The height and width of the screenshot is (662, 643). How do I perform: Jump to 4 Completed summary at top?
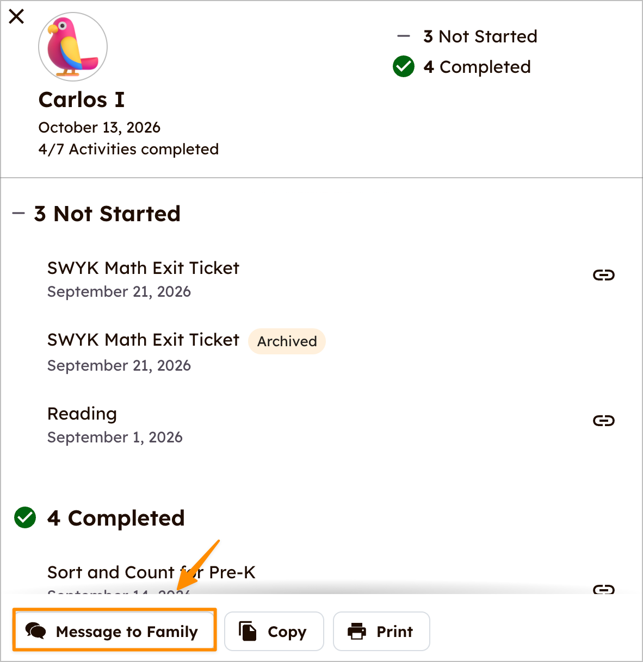coord(462,67)
